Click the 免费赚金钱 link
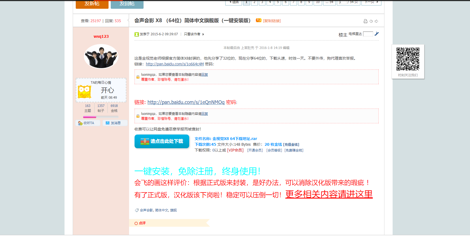This screenshot has height=236, width=470. pyautogui.click(x=294, y=150)
